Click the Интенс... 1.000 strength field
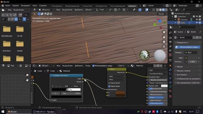Screen dimensions: 203x114 192,62
